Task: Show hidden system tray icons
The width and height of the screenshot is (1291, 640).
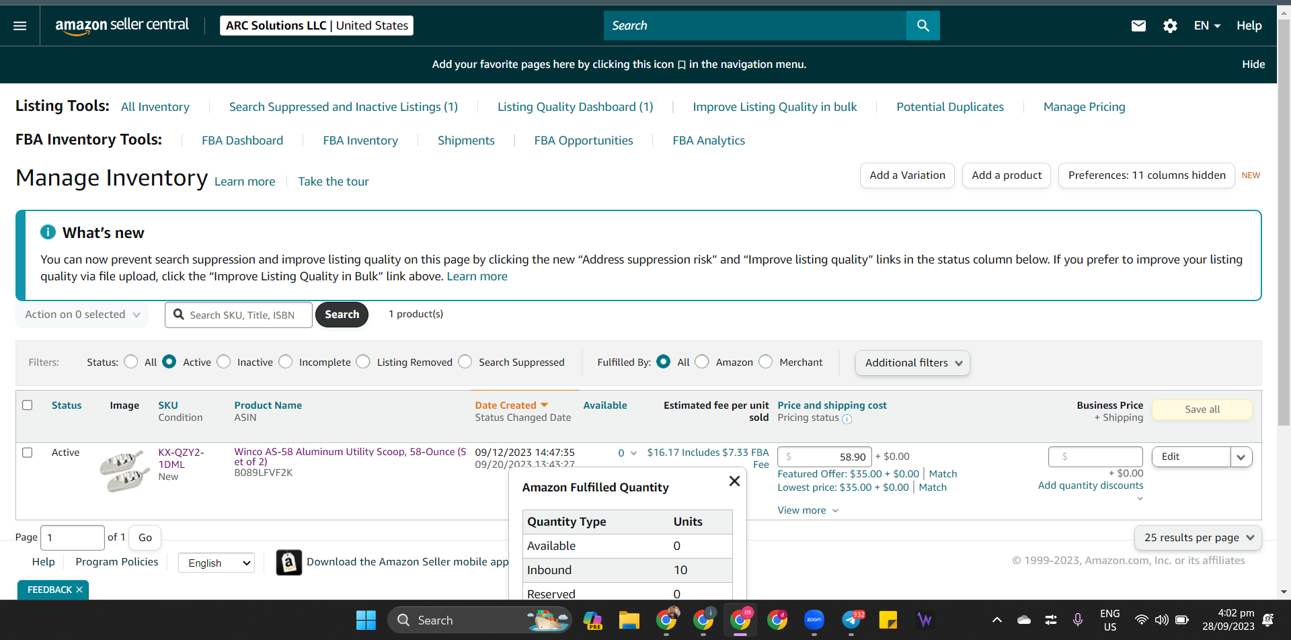Action: [x=997, y=620]
